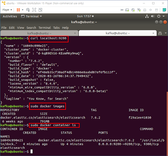The image size is (168, 156).
Task: Close the second active kafka@ubuntu tab
Action: coord(153,33)
